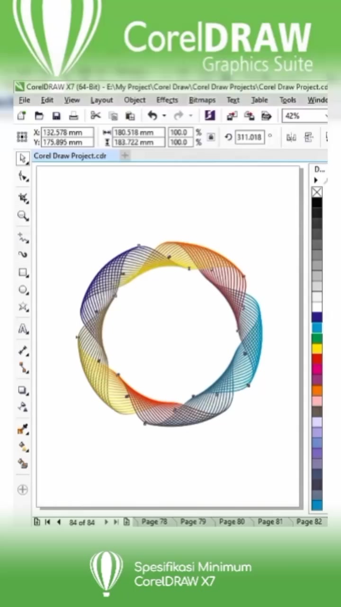The height and width of the screenshot is (607, 341).
Task: Click the X position field 132.578 mm
Action: coord(67,132)
